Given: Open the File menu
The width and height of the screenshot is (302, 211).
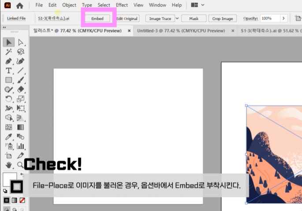Looking at the screenshot, I should tap(39, 5).
